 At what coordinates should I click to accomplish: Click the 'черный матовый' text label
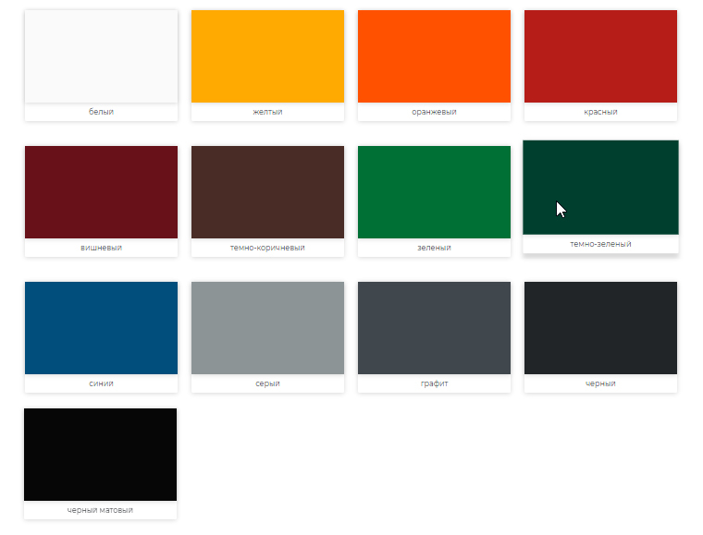101,510
